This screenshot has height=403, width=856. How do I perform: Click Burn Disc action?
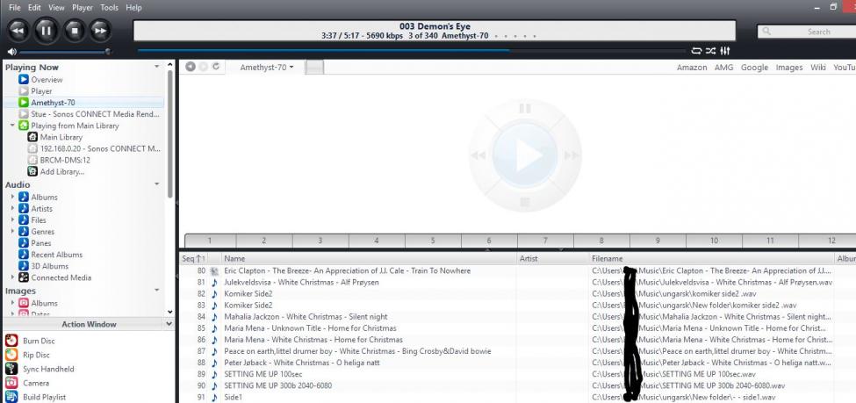(39, 341)
